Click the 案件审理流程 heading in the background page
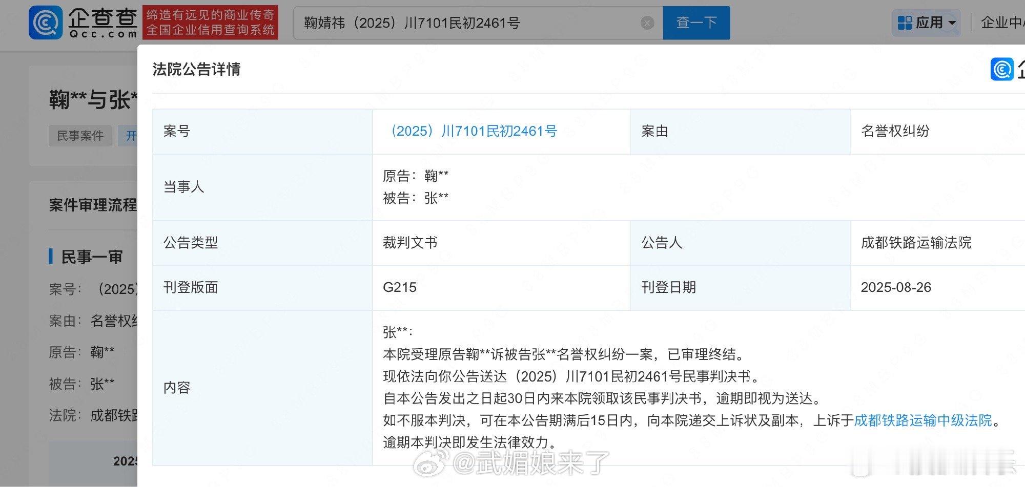 click(93, 205)
